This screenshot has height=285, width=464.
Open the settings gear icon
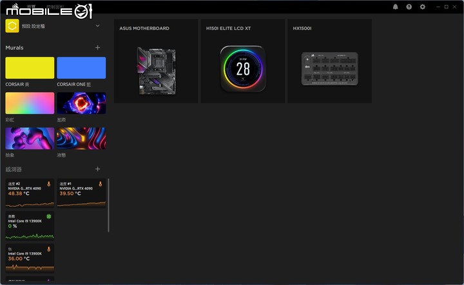click(423, 7)
